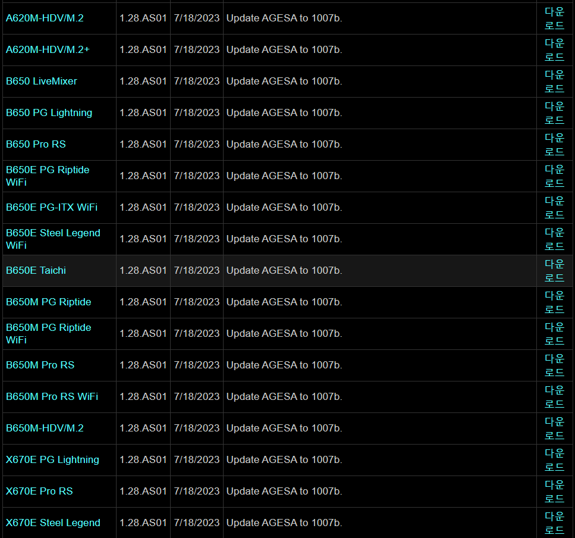Image resolution: width=575 pixels, height=538 pixels.
Task: Click 다운로드 for B650 Pro RS
Action: tap(554, 145)
